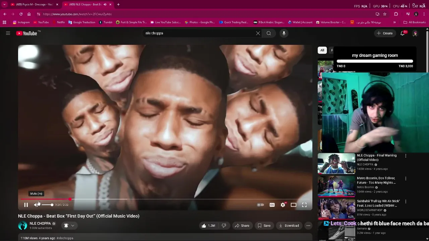Switch to theater mode

[294, 205]
